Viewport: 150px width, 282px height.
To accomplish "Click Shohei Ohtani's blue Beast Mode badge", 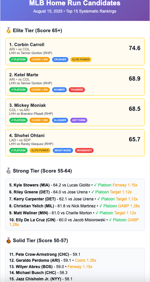I will (63, 150).
